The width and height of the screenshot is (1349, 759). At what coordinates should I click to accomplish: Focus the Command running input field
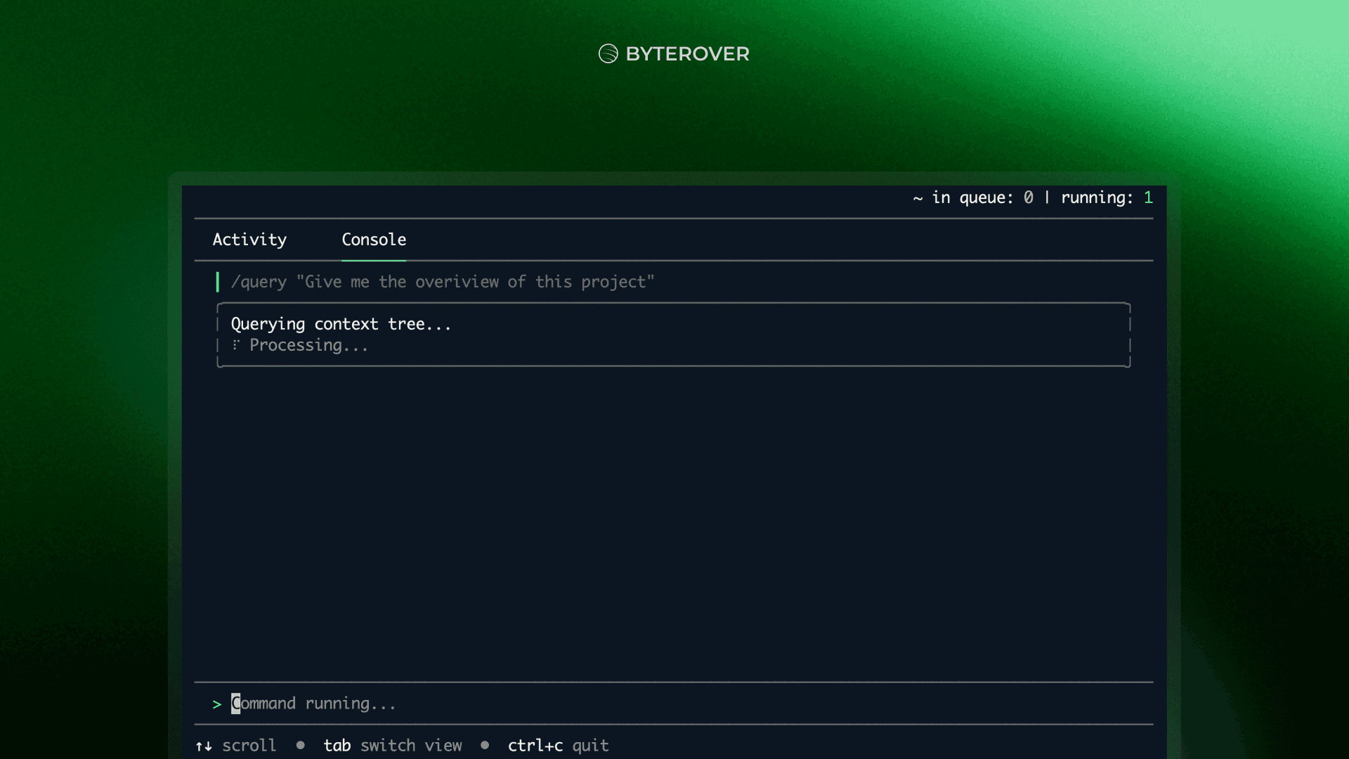click(313, 703)
